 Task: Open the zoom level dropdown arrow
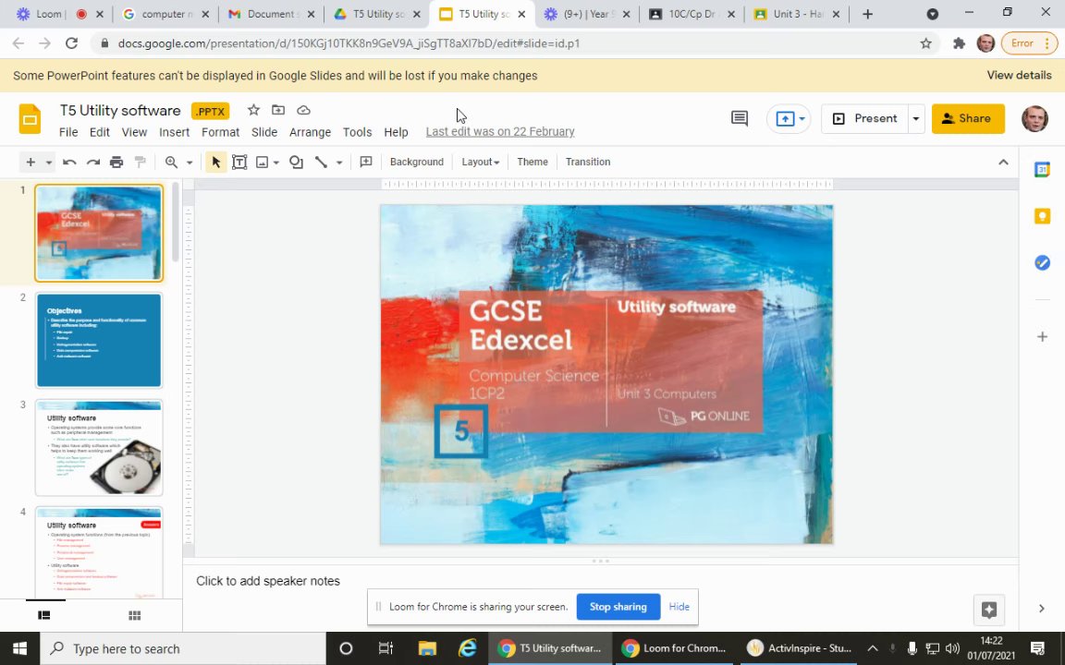(x=190, y=163)
